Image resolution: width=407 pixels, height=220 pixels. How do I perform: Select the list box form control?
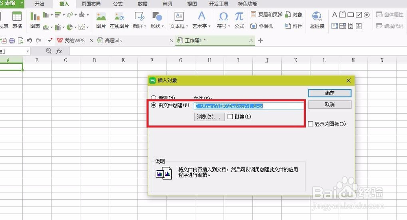point(335,26)
